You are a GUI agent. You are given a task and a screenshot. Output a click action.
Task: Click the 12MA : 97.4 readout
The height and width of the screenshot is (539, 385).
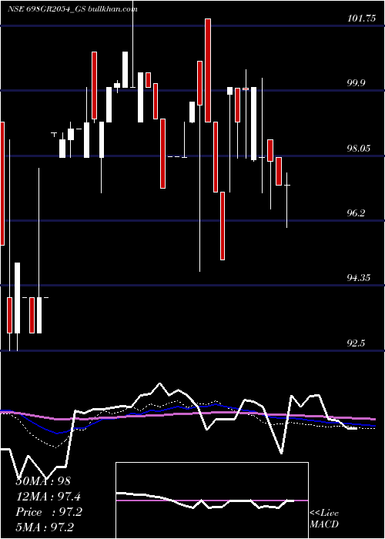tap(49, 497)
